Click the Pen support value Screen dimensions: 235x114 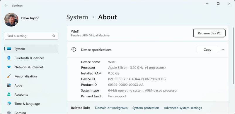pos(117,96)
